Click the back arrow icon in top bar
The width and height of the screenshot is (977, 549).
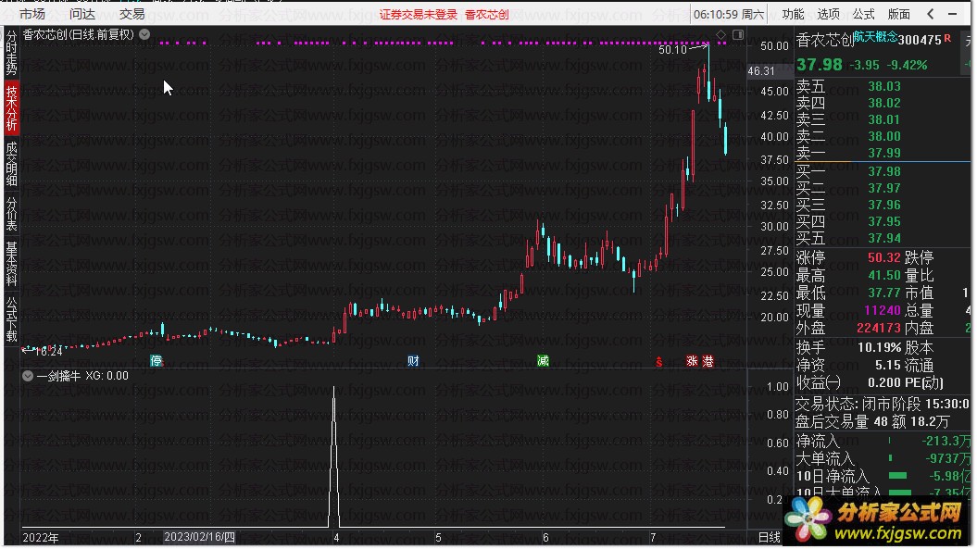click(x=931, y=14)
